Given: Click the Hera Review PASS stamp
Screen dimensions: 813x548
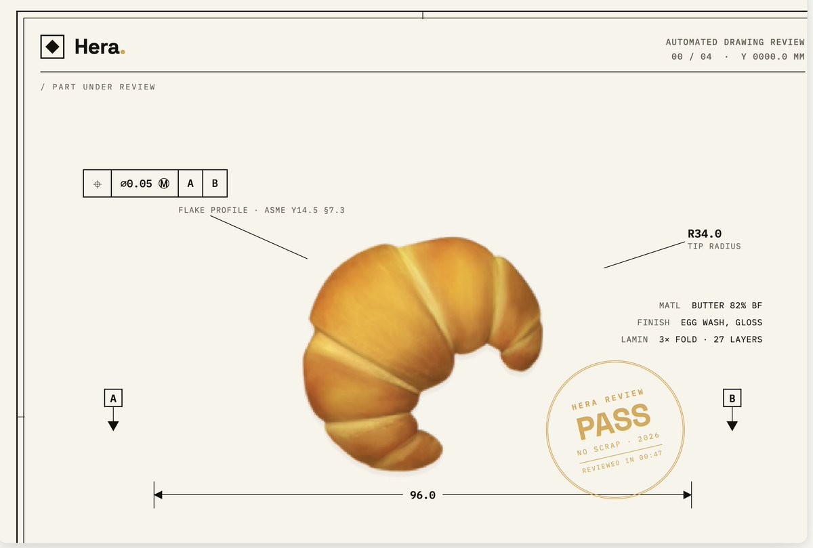Looking at the screenshot, I should pos(615,429).
